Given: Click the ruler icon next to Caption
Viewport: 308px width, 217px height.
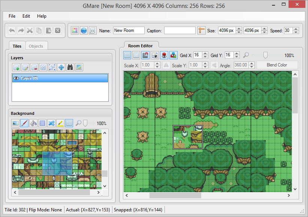Looking at the screenshot, I should 201,30.
